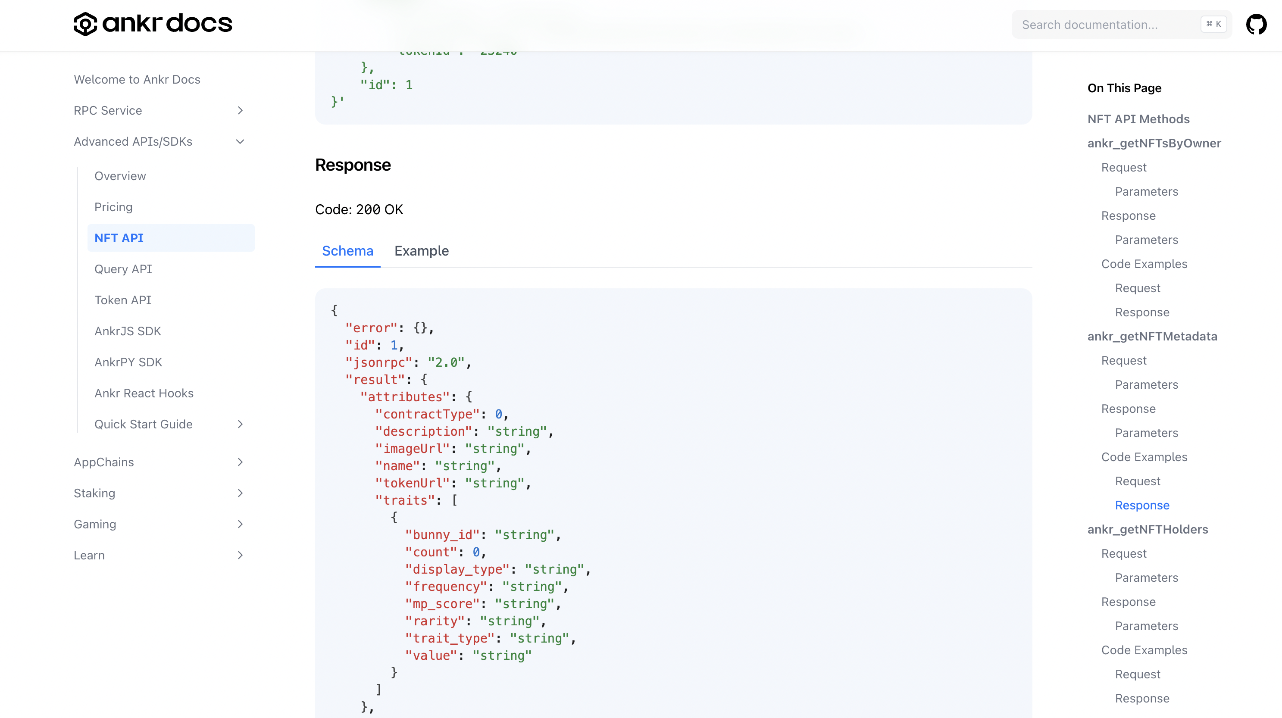Open the Pricing page
Viewport: 1282px width, 718px height.
113,206
